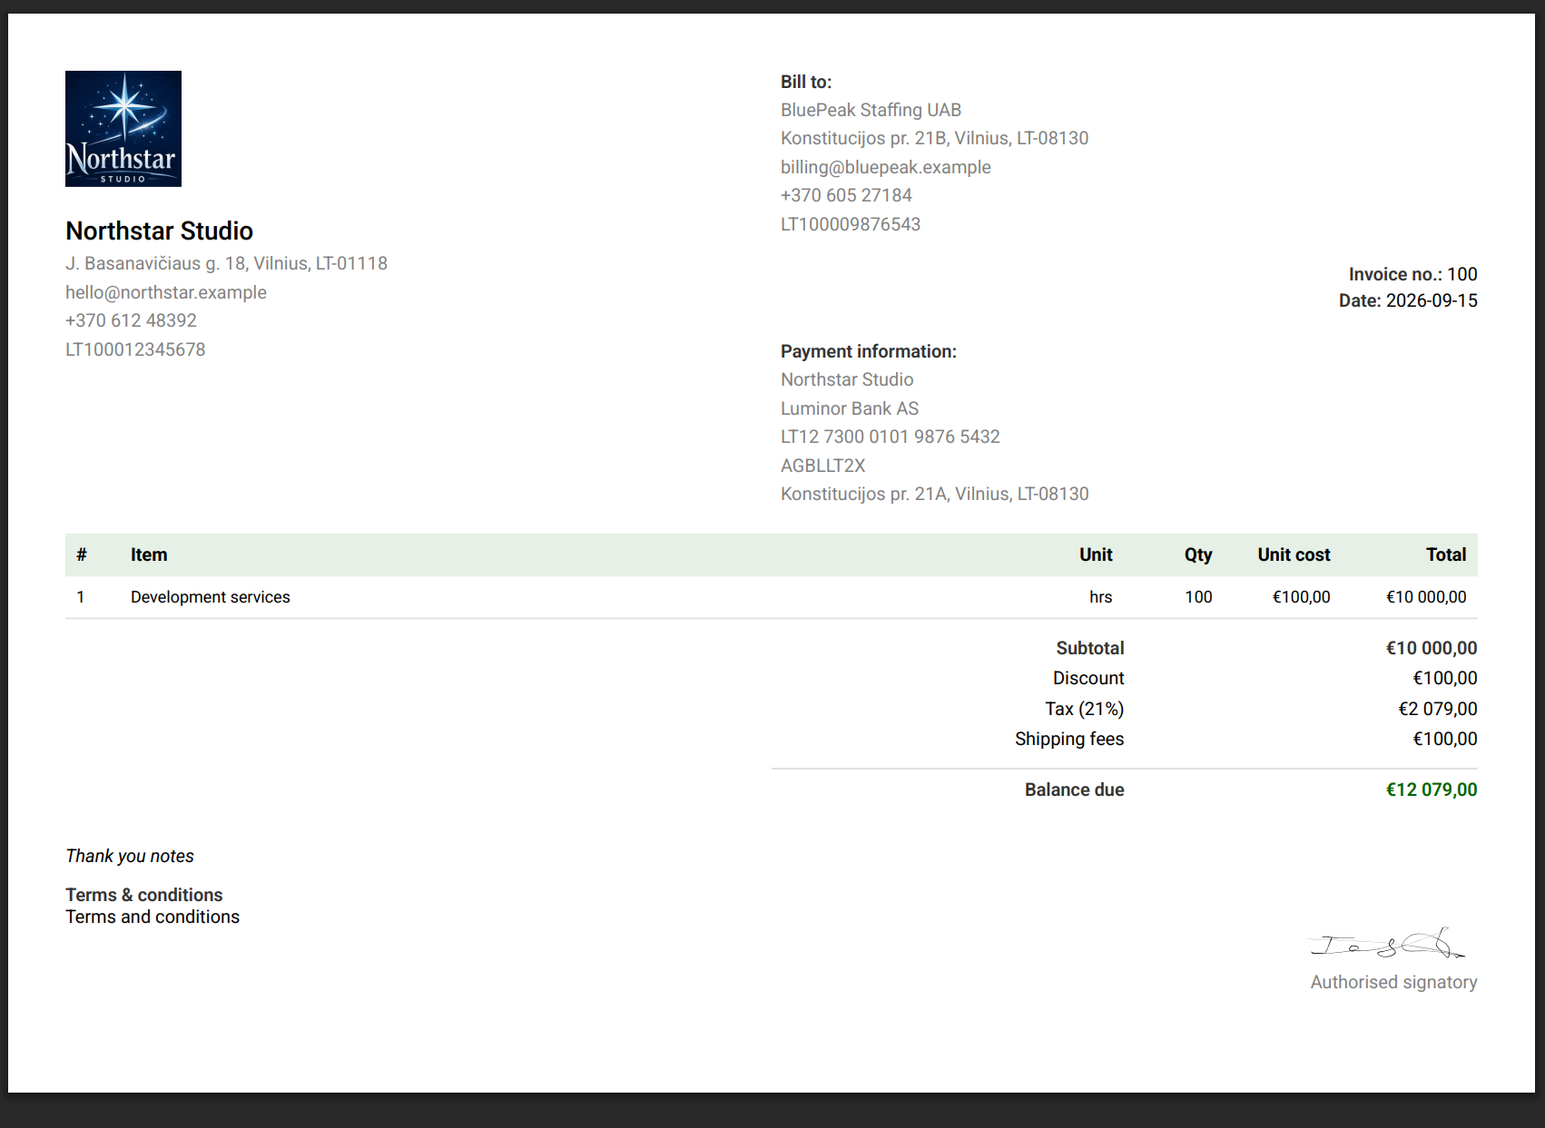Click row number 1 in the table
The width and height of the screenshot is (1545, 1128).
(x=81, y=597)
